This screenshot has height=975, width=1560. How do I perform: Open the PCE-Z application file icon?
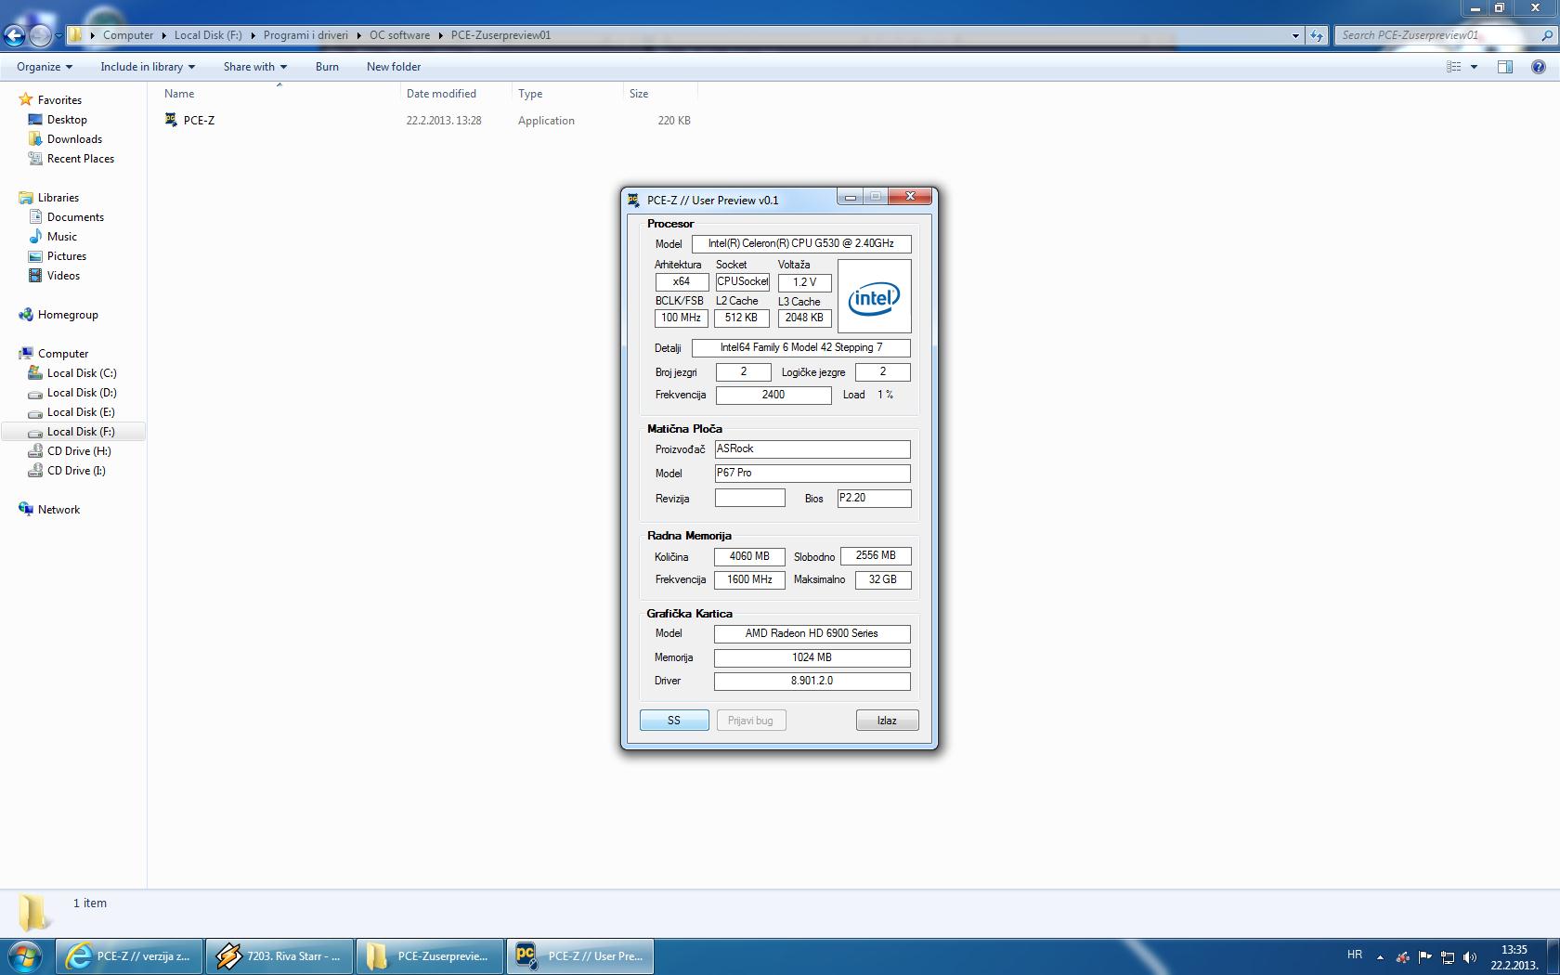tap(171, 120)
